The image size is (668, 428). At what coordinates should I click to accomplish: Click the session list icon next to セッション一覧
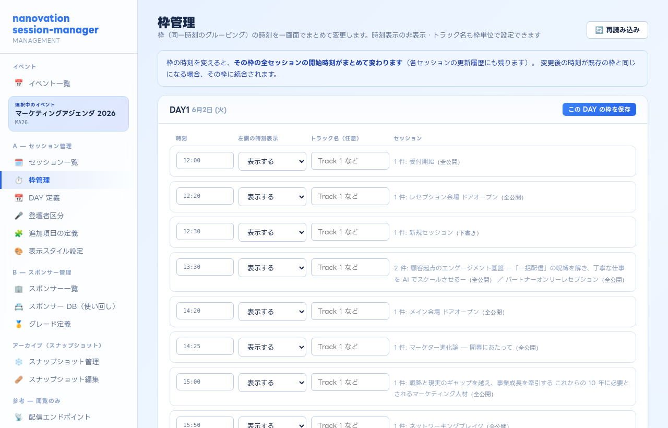pyautogui.click(x=19, y=162)
